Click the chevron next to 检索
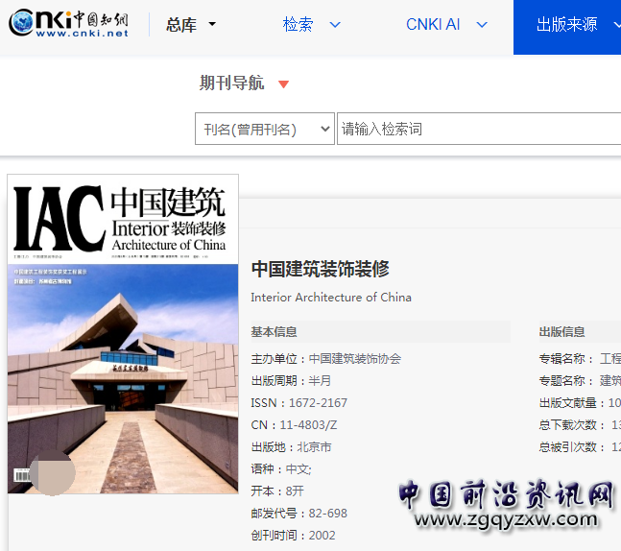This screenshot has width=621, height=551. pos(335,25)
